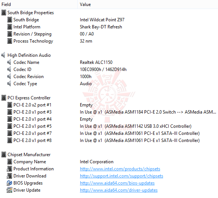The image size is (218, 198).
Task: Click the Empty value for port #1
Action: pos(86,105)
